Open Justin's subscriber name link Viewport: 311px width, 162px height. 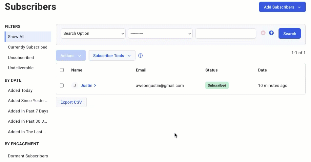point(86,86)
